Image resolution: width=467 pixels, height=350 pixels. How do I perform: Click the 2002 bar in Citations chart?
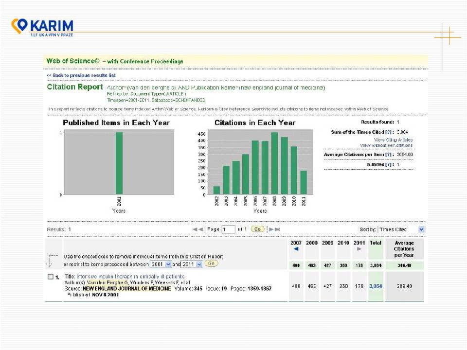point(216,191)
